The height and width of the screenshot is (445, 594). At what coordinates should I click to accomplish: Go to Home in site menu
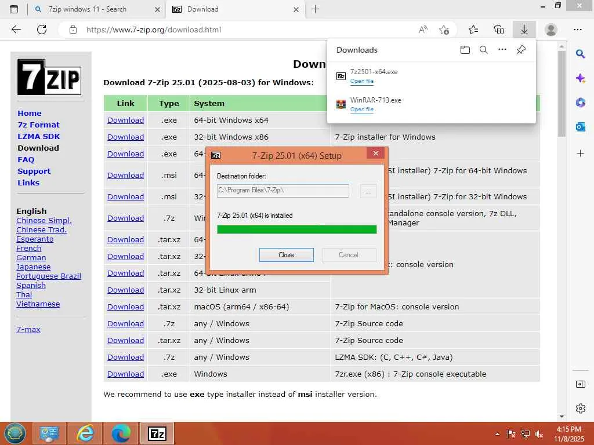click(30, 113)
